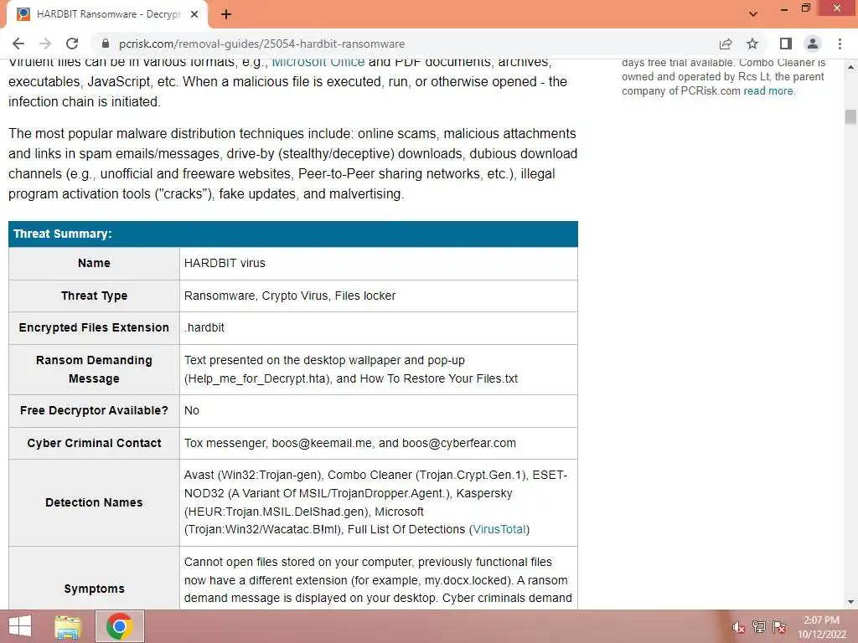Click the address bar URL

coord(261,44)
